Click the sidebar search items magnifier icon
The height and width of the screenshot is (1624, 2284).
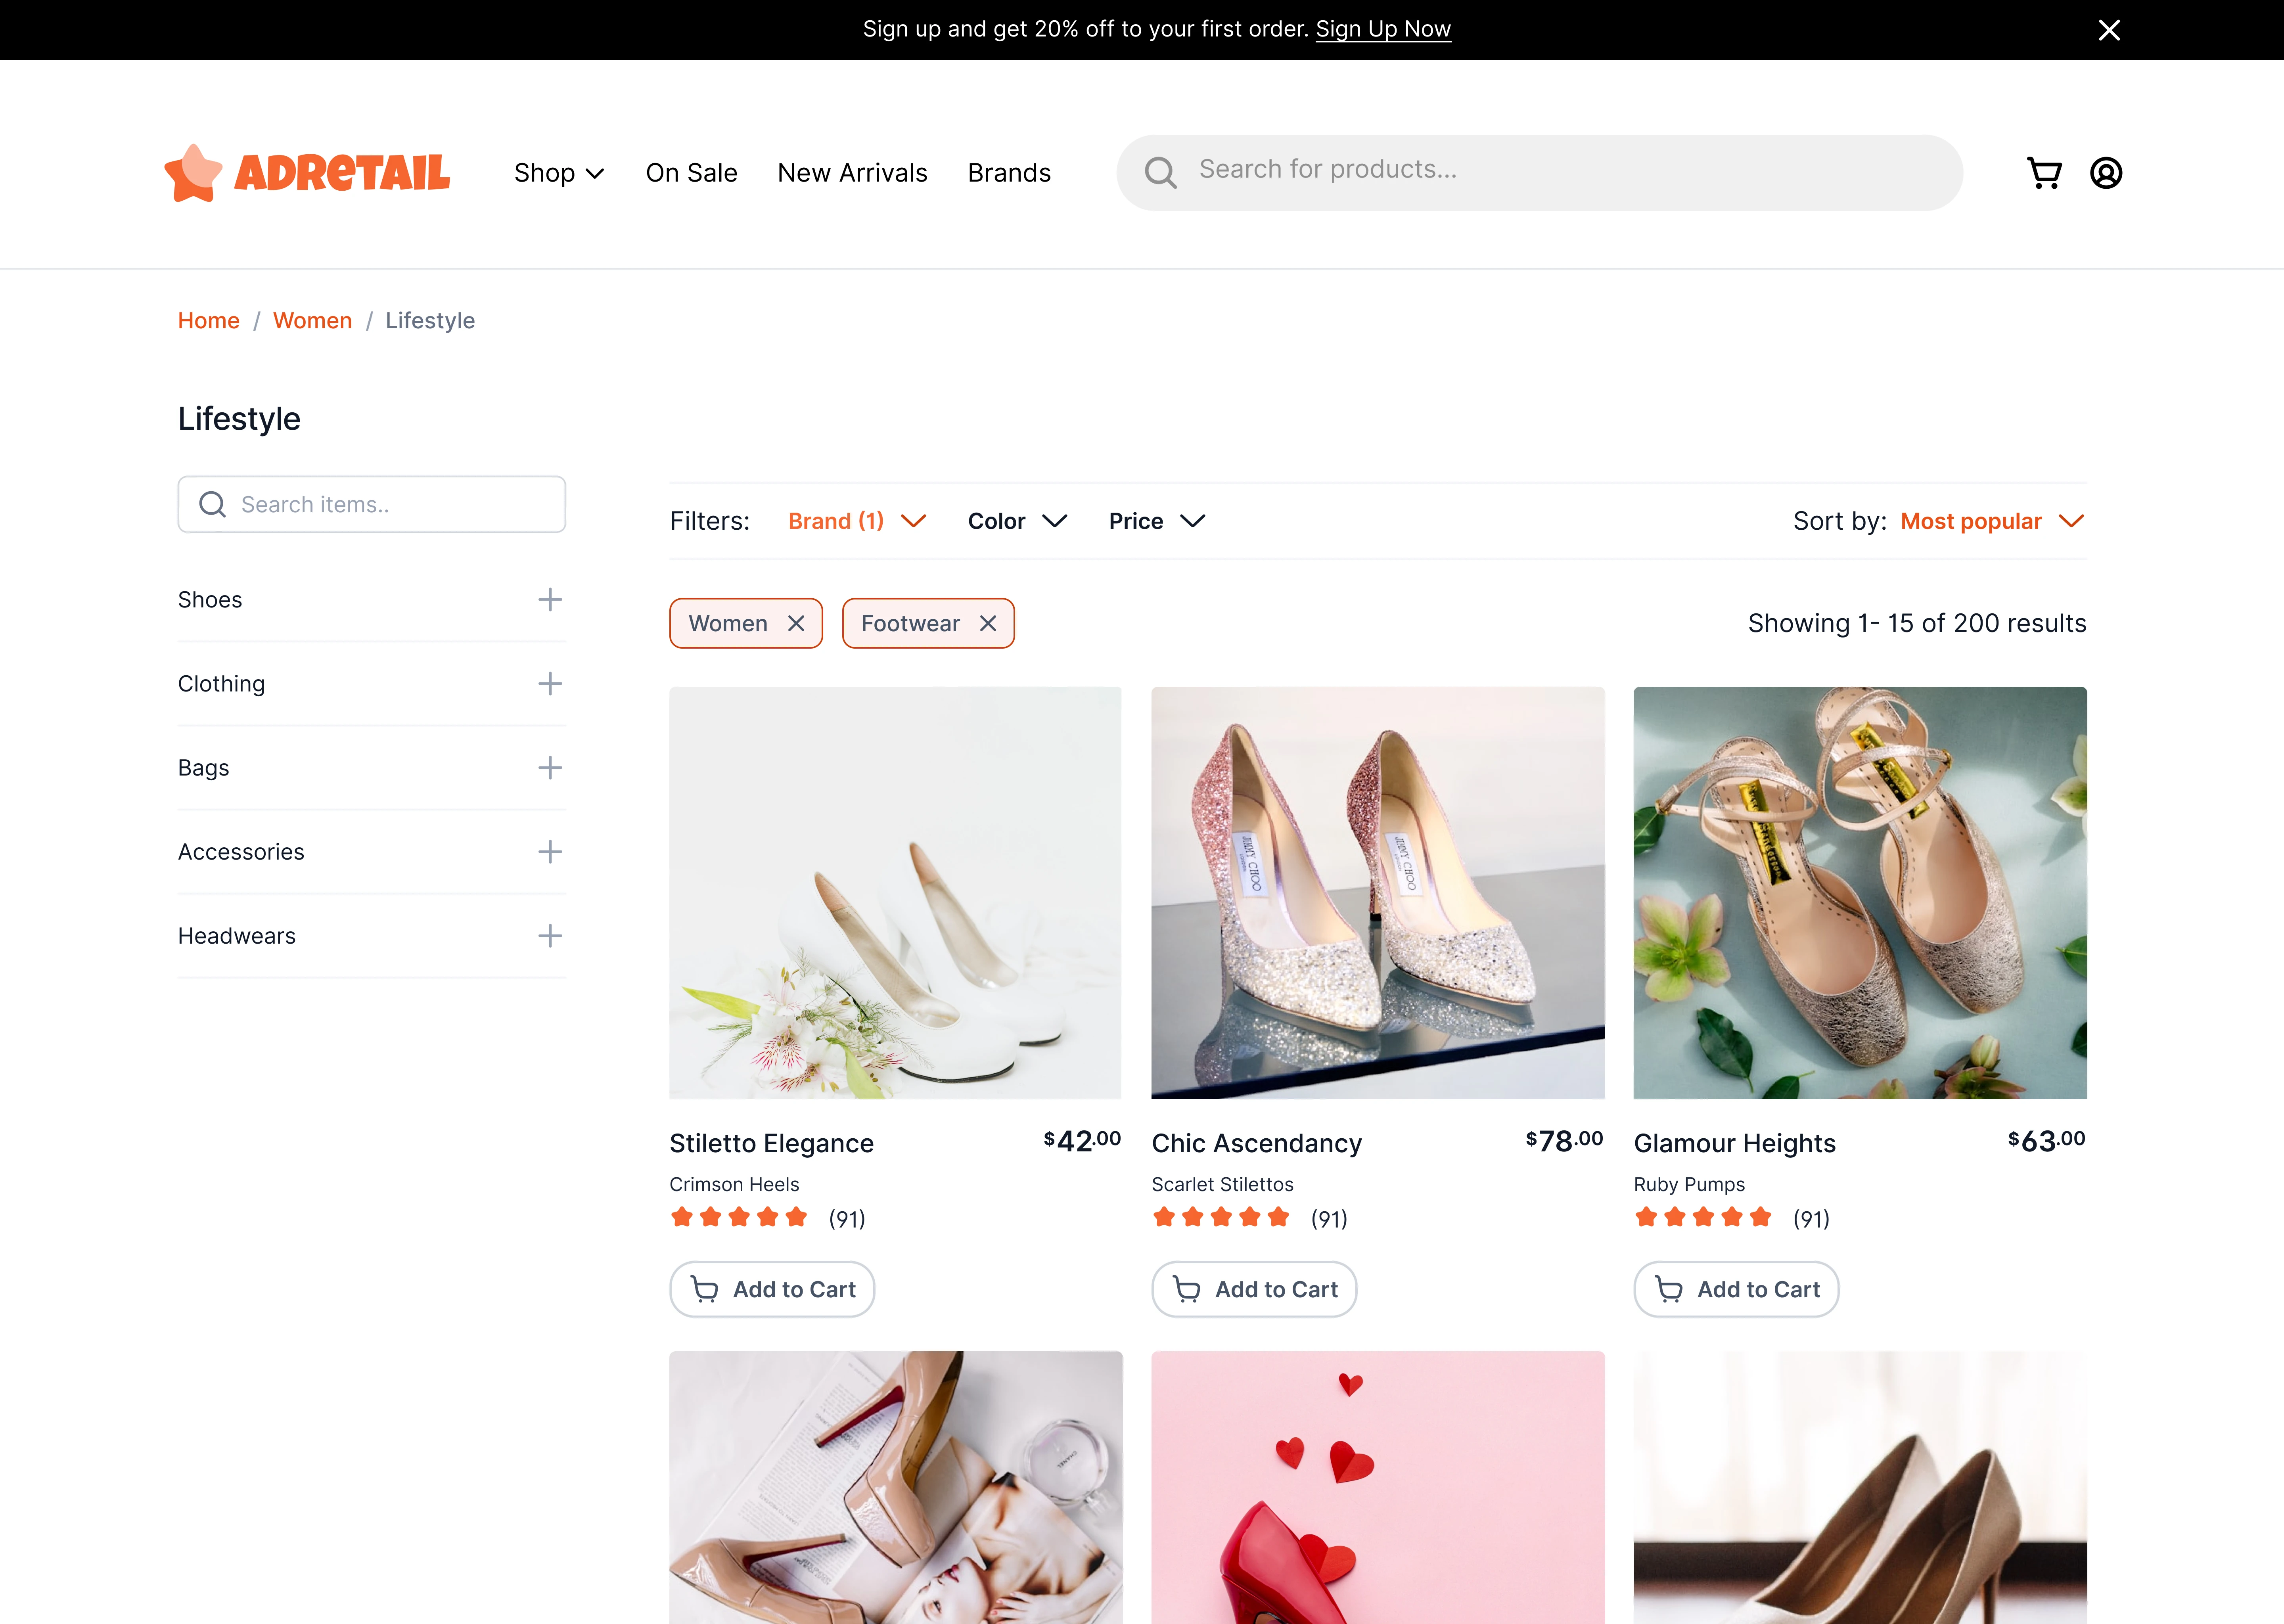click(212, 504)
